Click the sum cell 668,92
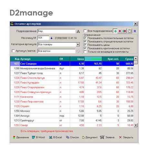This screenshot has height=148, width=148. 127,64
